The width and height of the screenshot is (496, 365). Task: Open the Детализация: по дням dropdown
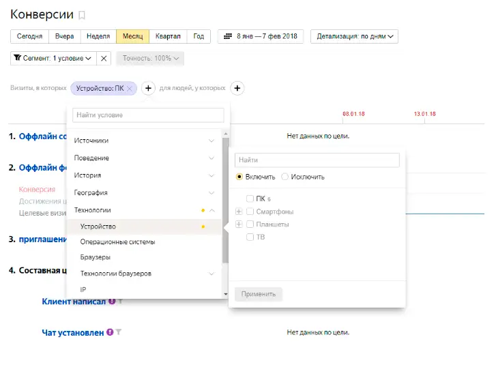pyautogui.click(x=354, y=37)
